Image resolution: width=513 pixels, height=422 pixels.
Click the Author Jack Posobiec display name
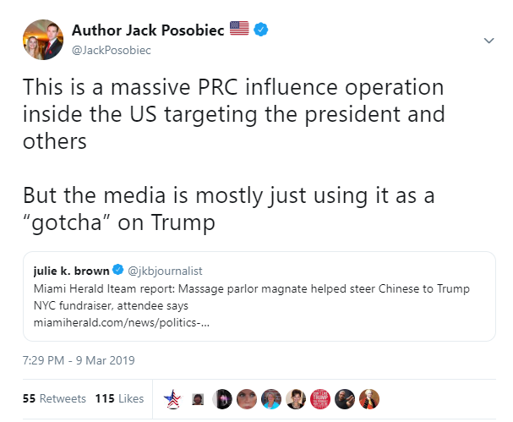pos(148,30)
